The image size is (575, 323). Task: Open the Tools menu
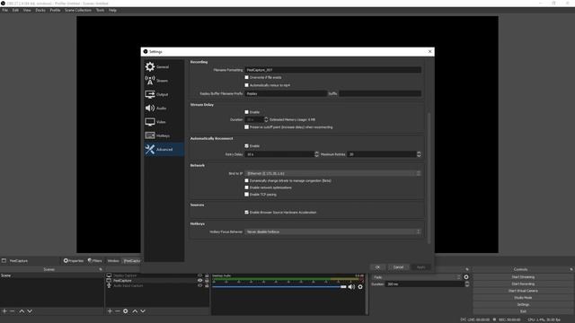[100, 10]
